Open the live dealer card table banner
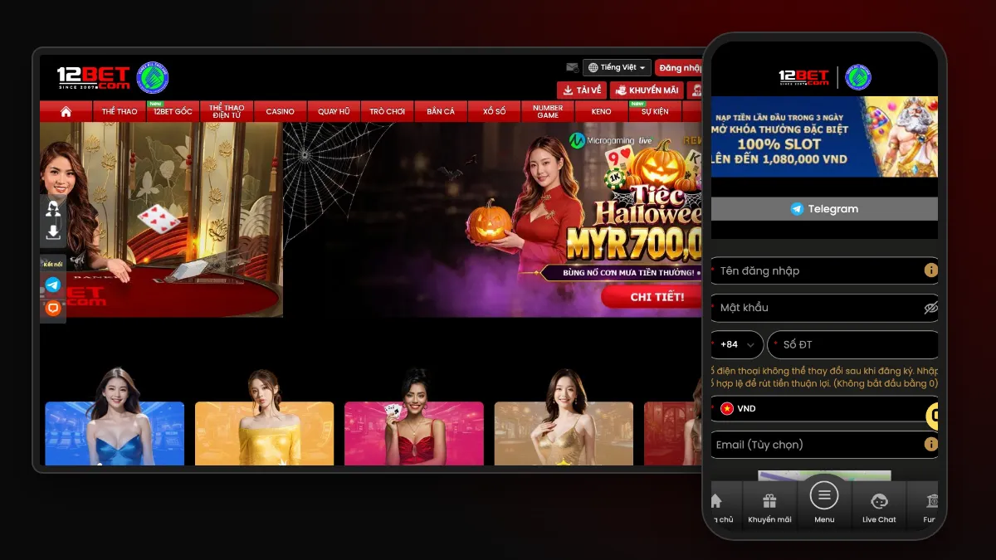 [161, 220]
